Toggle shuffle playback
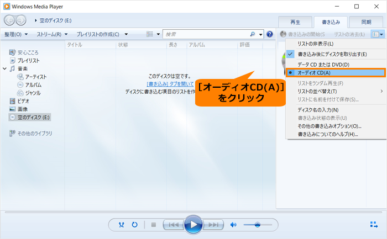Viewport: 387px width, 239px height. (121, 225)
